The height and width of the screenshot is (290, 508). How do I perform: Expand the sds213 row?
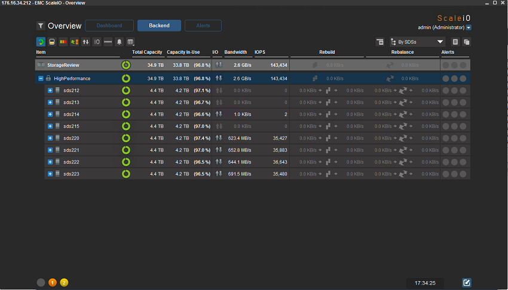coord(50,103)
